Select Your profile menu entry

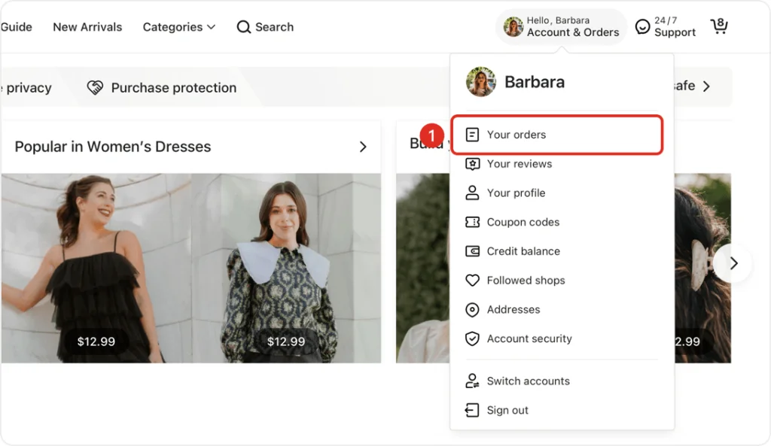pyautogui.click(x=516, y=193)
